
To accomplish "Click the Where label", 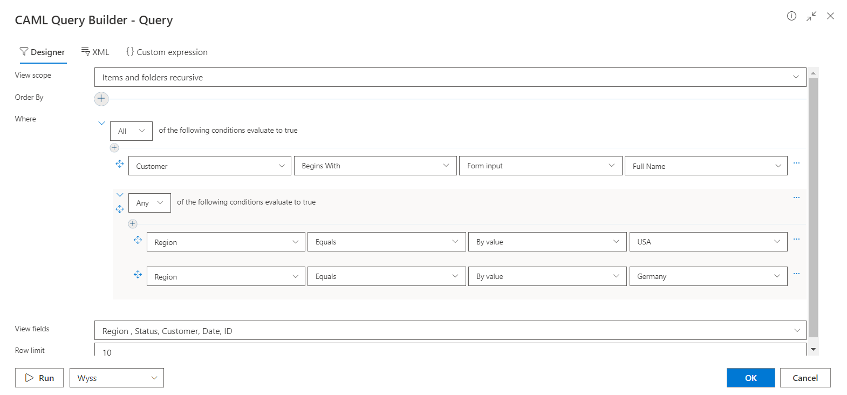I will tap(25, 119).
